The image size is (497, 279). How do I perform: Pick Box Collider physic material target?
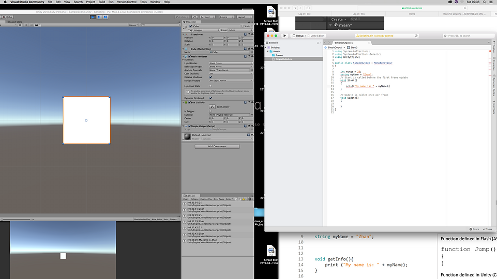252,115
